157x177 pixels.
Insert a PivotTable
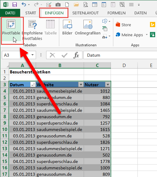click(11, 30)
